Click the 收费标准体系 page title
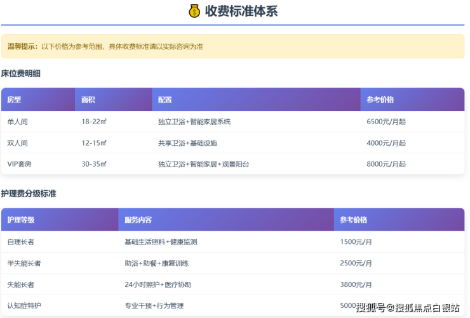The width and height of the screenshot is (470, 318). [241, 11]
